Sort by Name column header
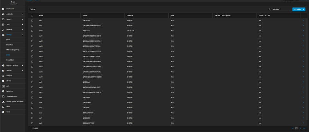Image resolution: width=309 pixels, height=132 pixels. tap(41, 15)
